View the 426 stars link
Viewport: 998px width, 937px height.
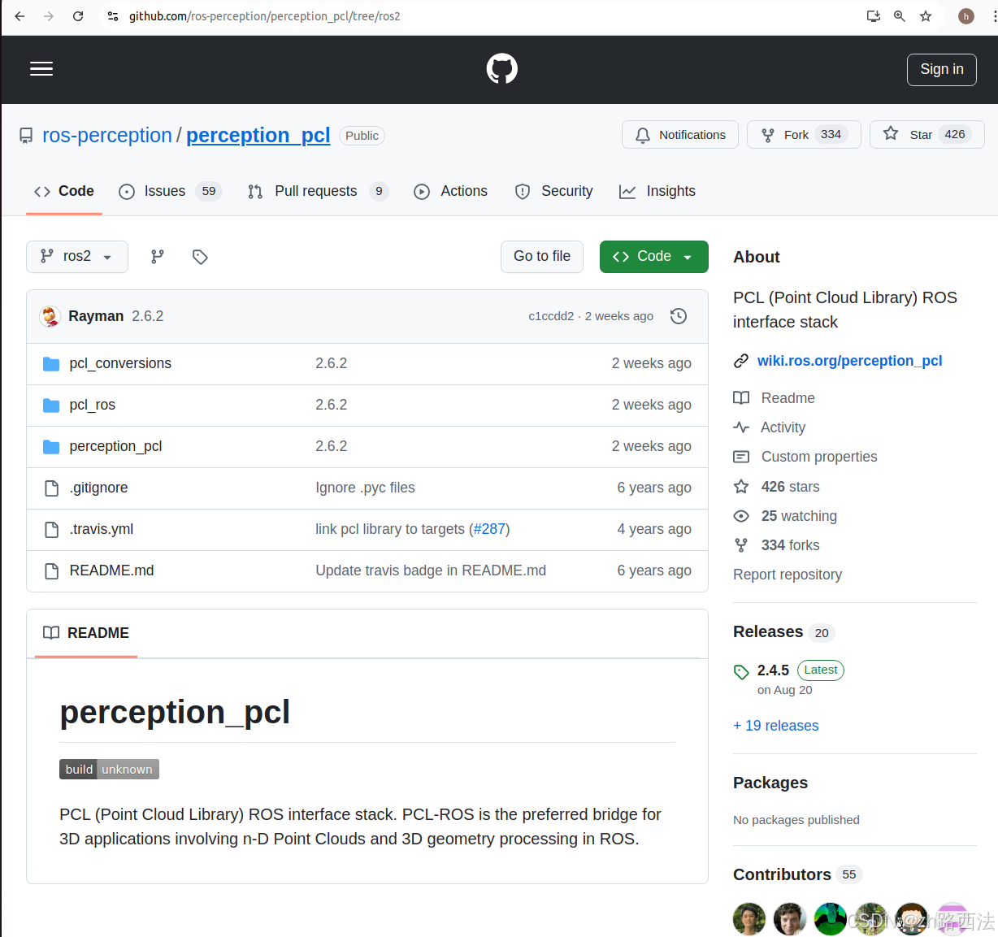click(777, 487)
